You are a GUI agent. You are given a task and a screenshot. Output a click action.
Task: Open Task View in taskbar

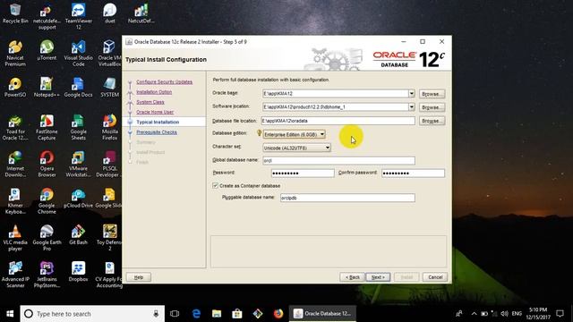175,314
